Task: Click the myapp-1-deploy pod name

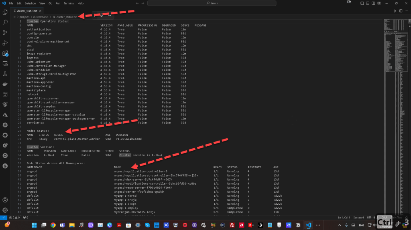Action: tap(126, 208)
